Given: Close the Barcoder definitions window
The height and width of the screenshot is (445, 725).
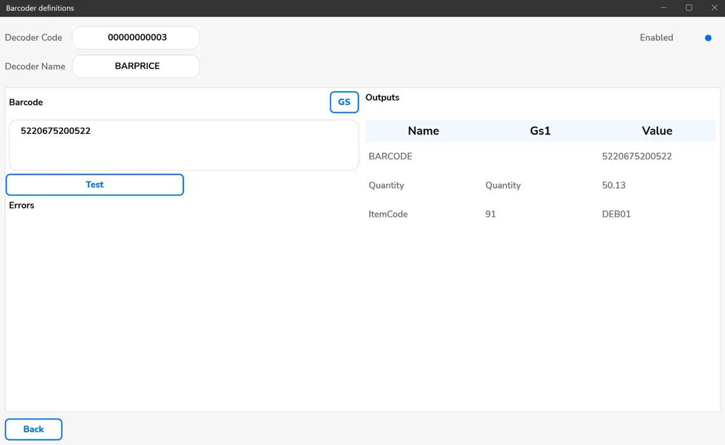Looking at the screenshot, I should (x=714, y=8).
